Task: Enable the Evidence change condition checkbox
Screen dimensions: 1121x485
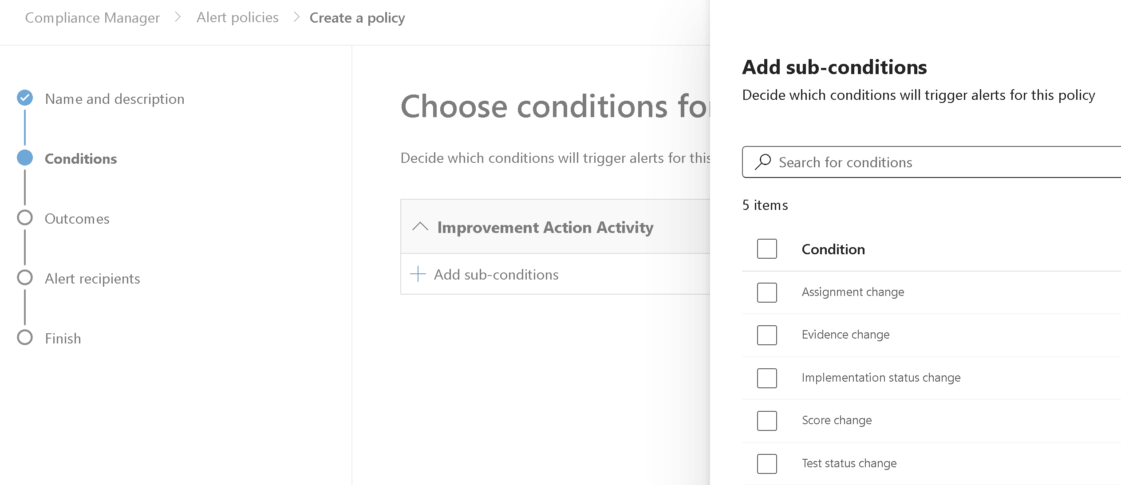Action: [x=767, y=335]
